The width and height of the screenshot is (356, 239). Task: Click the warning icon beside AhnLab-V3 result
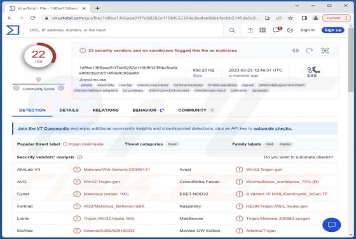[x=77, y=170]
